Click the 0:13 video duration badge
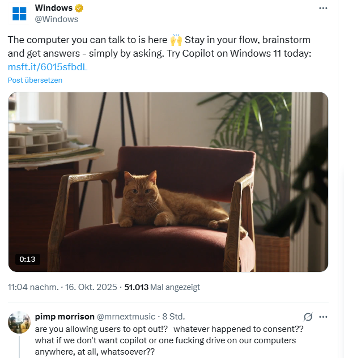The height and width of the screenshot is (358, 344). [x=27, y=259]
